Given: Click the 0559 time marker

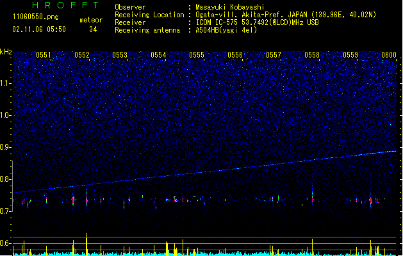Looking at the screenshot, I should point(350,55).
